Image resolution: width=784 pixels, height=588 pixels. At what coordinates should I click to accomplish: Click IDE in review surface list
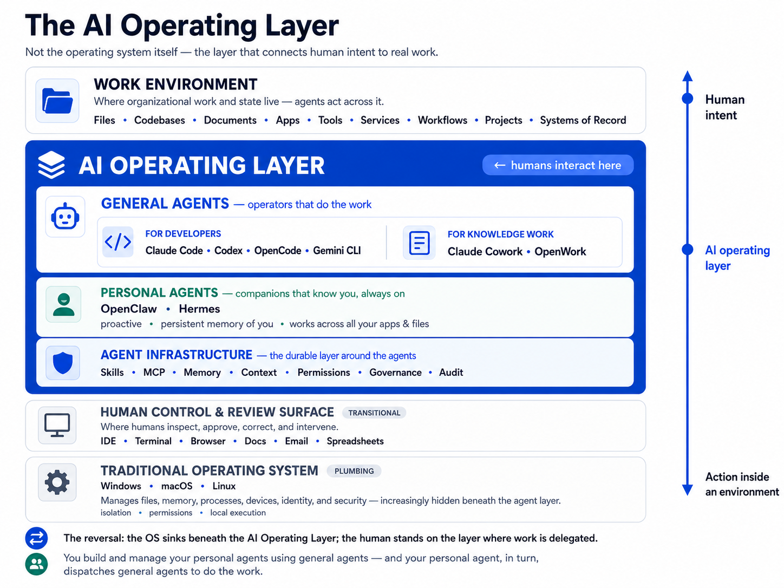[x=108, y=441]
